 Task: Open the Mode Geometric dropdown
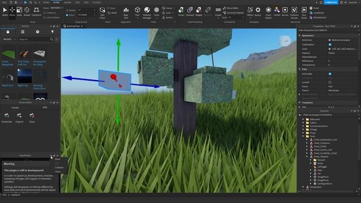pyautogui.click(x=56, y=8)
